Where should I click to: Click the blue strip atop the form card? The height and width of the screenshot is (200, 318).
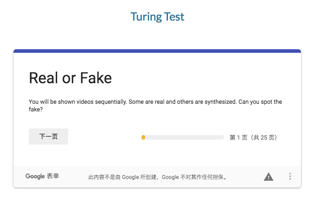coord(157,51)
